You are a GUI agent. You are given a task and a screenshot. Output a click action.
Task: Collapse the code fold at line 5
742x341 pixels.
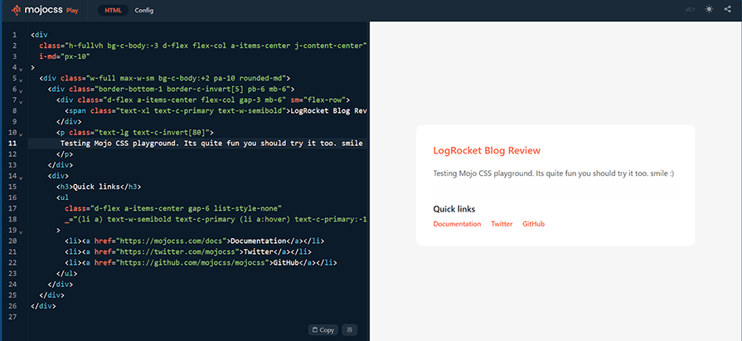point(21,80)
